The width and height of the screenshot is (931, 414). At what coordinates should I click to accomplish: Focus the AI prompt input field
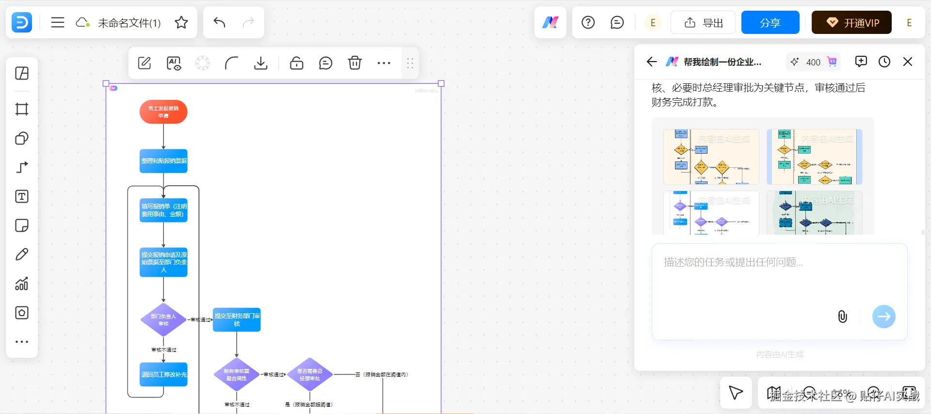(779, 291)
